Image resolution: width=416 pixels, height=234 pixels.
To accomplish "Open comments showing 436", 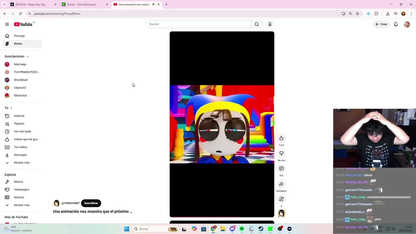I will (x=281, y=168).
